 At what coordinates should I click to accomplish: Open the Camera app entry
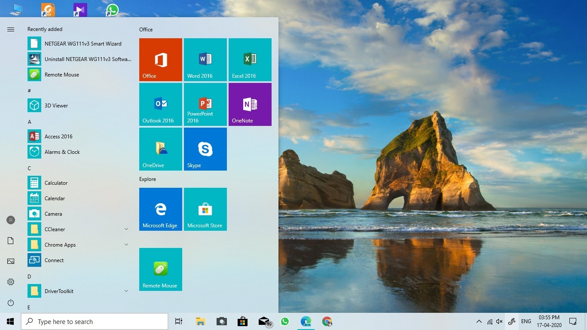79,214
